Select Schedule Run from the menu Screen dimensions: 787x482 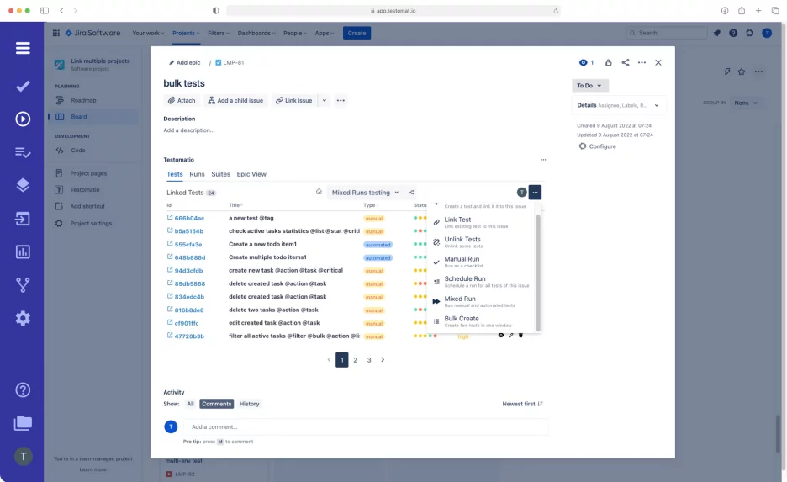pyautogui.click(x=464, y=279)
